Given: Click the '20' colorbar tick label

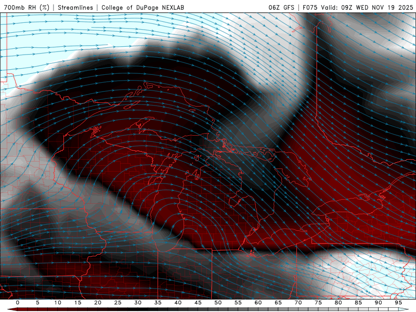Looking at the screenshot, I should (98, 303).
